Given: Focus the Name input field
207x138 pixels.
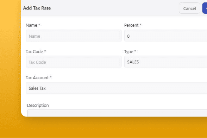Looking at the screenshot, I should click(x=74, y=36).
